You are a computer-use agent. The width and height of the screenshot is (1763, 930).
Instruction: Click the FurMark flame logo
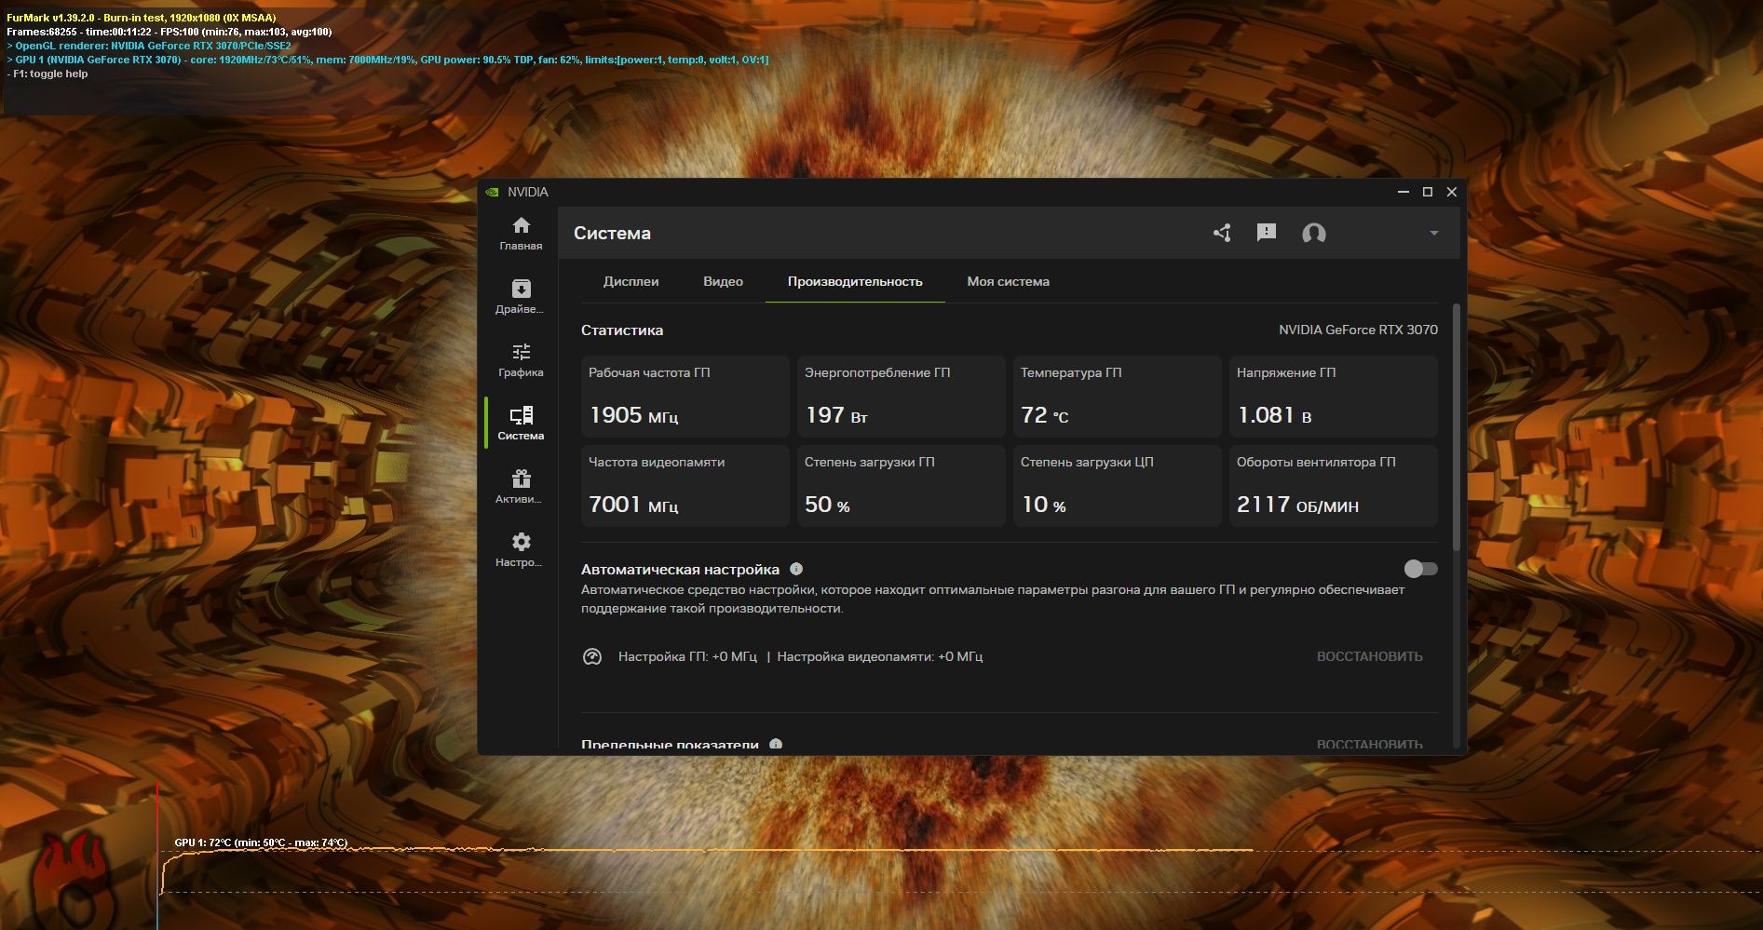coord(75,880)
